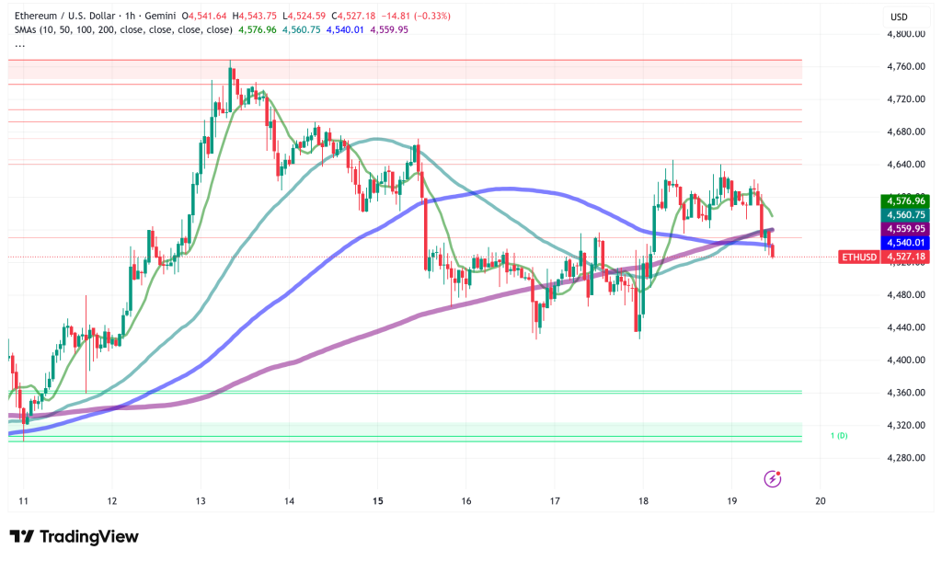Viewport: 942px width, 561px height.
Task: Click the open value O4,541.64
Action: [204, 16]
